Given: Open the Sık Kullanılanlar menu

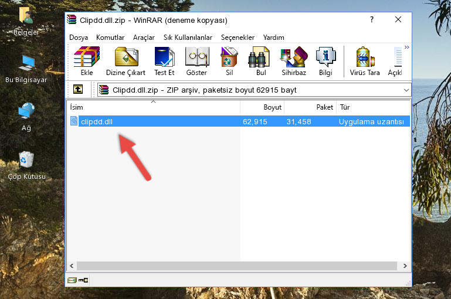Looking at the screenshot, I should [188, 38].
